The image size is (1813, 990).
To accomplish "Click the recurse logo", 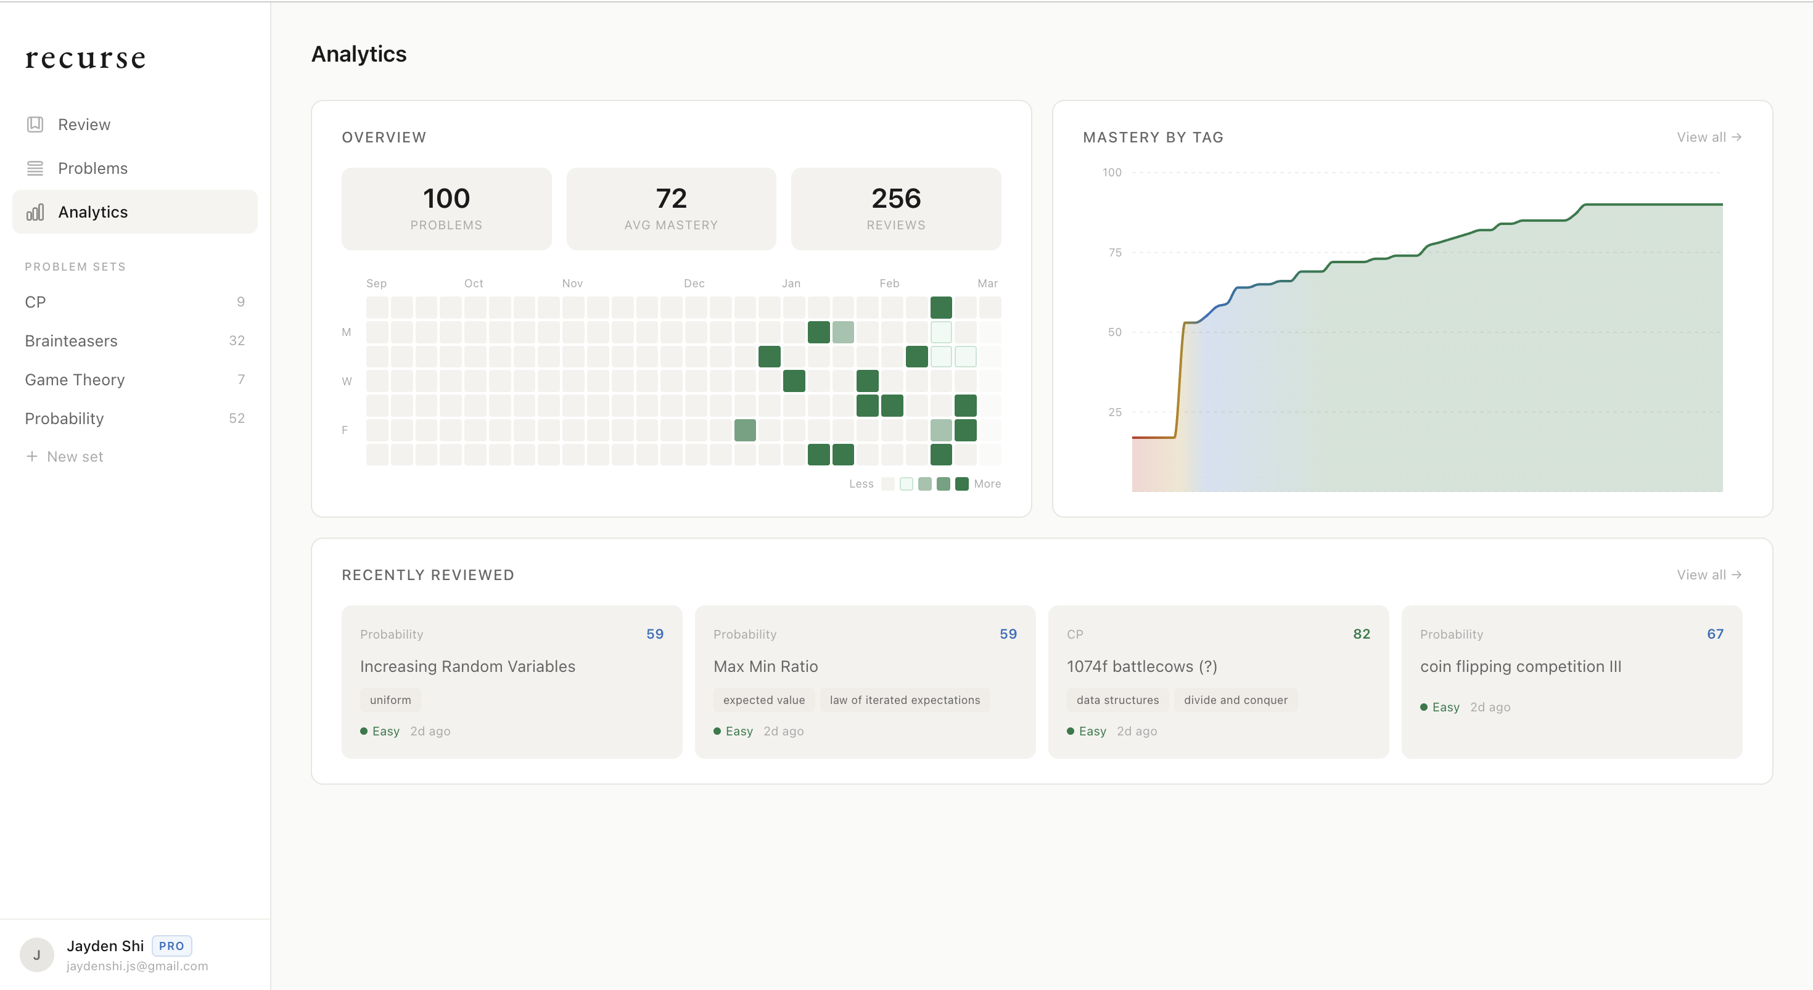I will [85, 59].
